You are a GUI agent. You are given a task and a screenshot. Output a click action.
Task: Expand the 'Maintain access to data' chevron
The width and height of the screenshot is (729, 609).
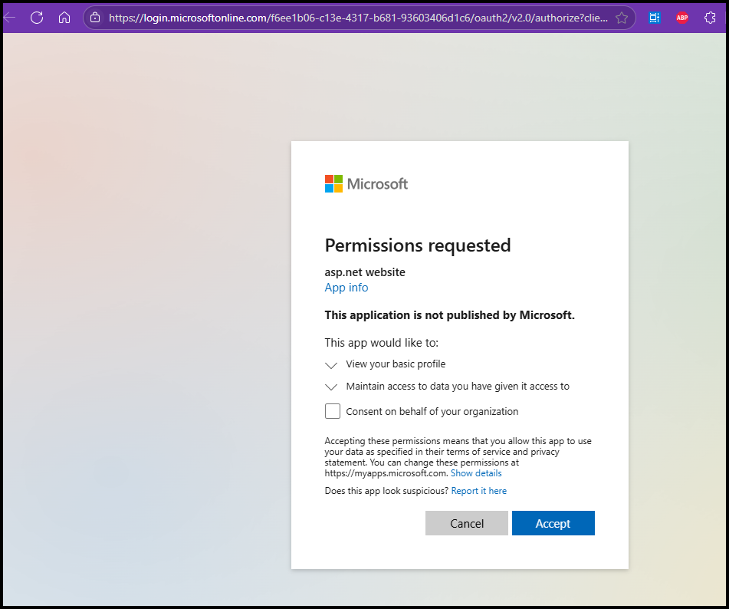(331, 387)
